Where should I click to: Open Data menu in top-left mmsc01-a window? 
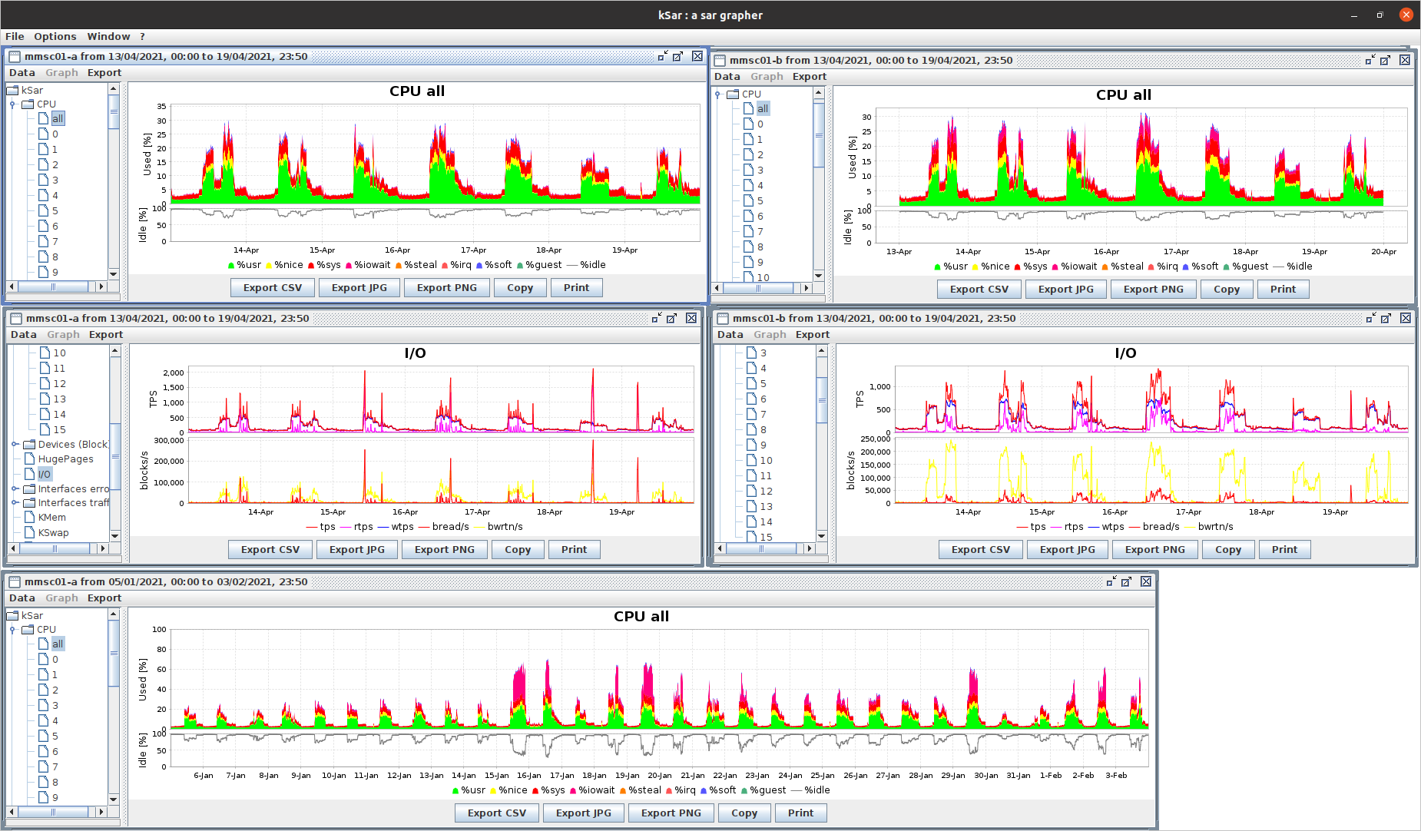(22, 72)
